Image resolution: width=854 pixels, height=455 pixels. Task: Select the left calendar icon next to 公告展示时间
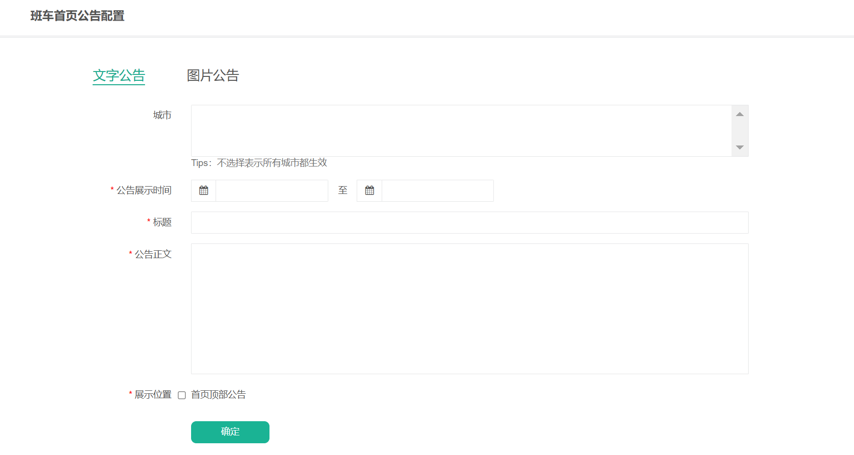pyautogui.click(x=203, y=191)
